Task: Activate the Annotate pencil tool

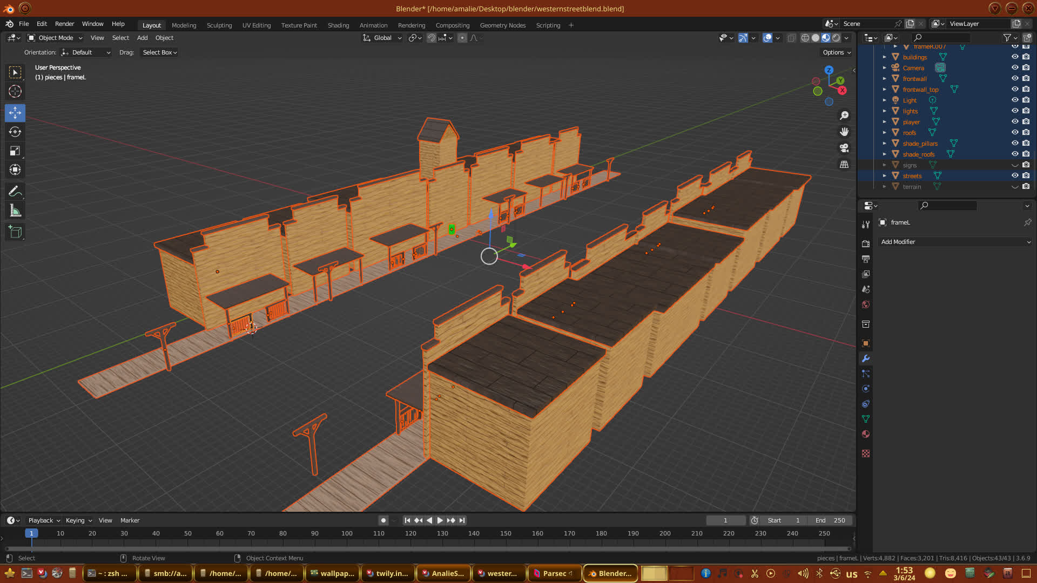Action: point(15,191)
